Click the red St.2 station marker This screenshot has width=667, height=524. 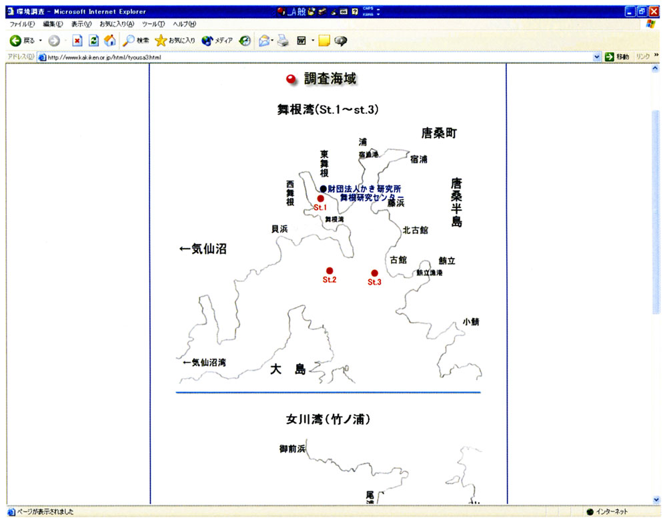[x=329, y=271]
